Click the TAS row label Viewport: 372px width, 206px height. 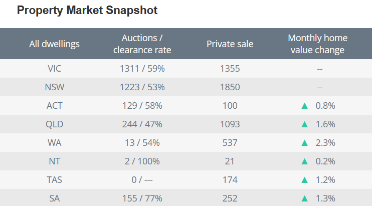coord(55,180)
